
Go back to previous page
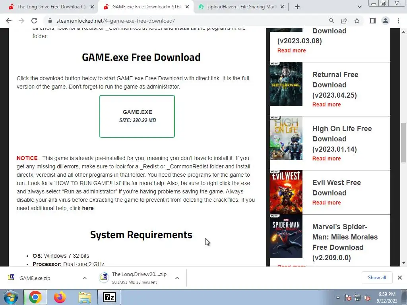(x=9, y=21)
